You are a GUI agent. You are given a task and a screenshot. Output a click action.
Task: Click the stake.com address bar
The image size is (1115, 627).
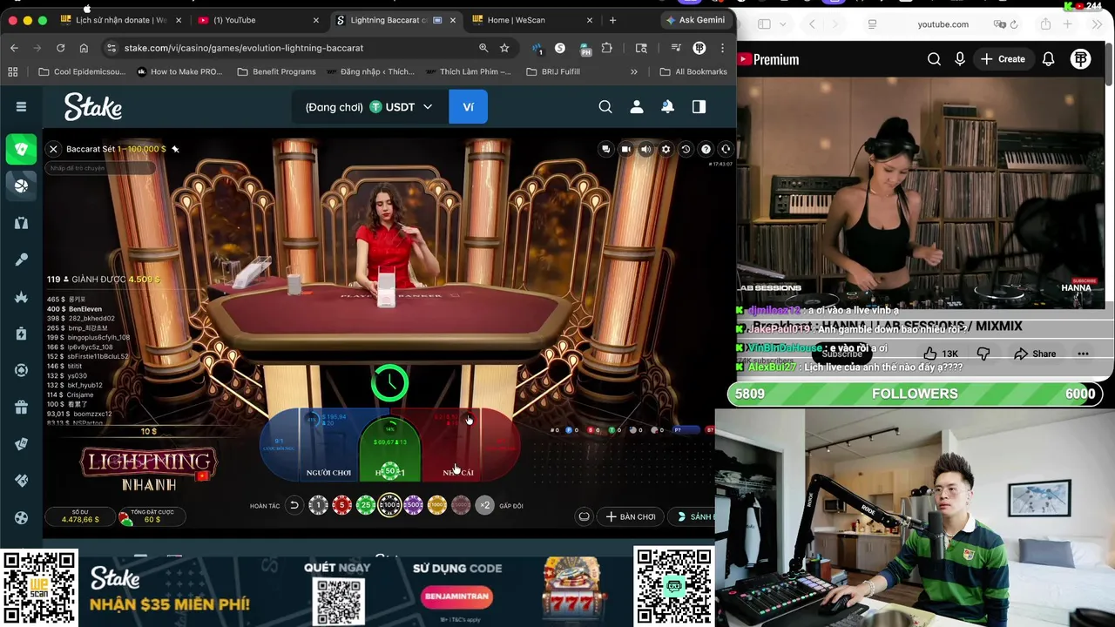tap(296, 48)
